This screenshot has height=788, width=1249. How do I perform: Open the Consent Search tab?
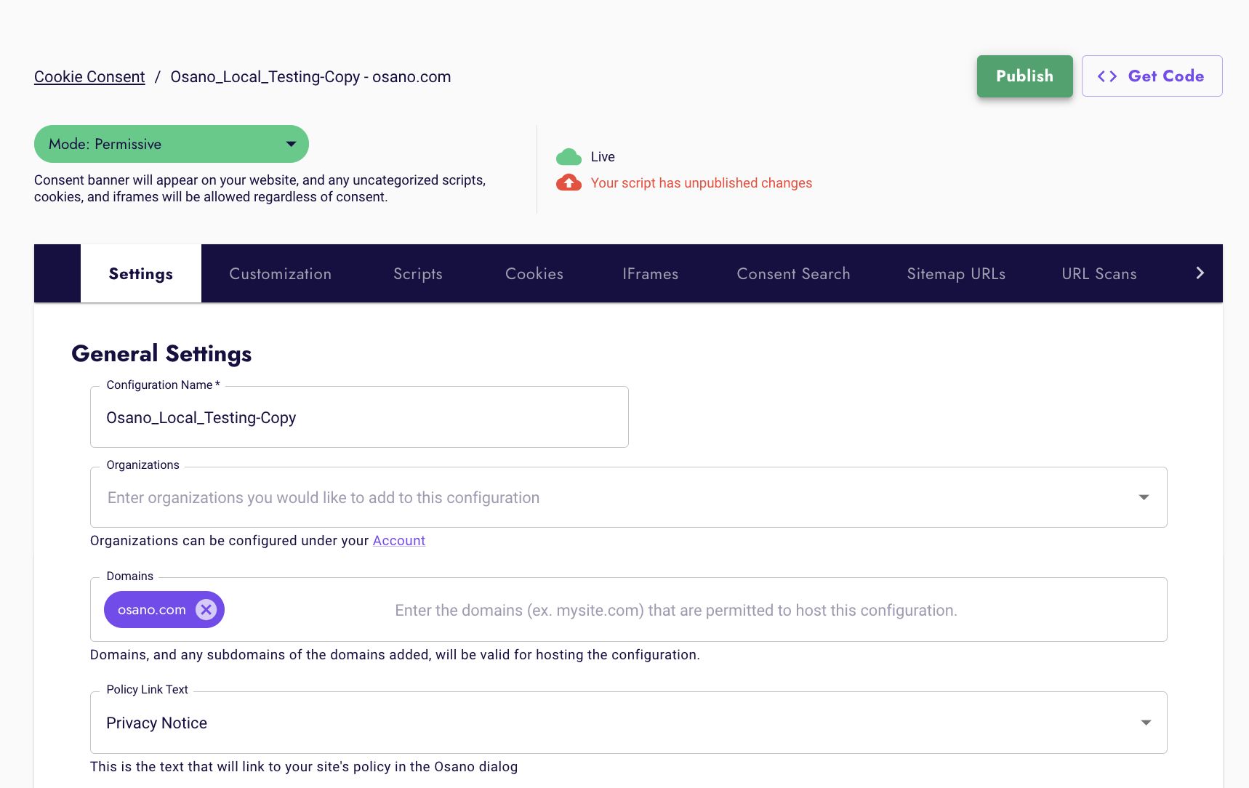(x=794, y=273)
